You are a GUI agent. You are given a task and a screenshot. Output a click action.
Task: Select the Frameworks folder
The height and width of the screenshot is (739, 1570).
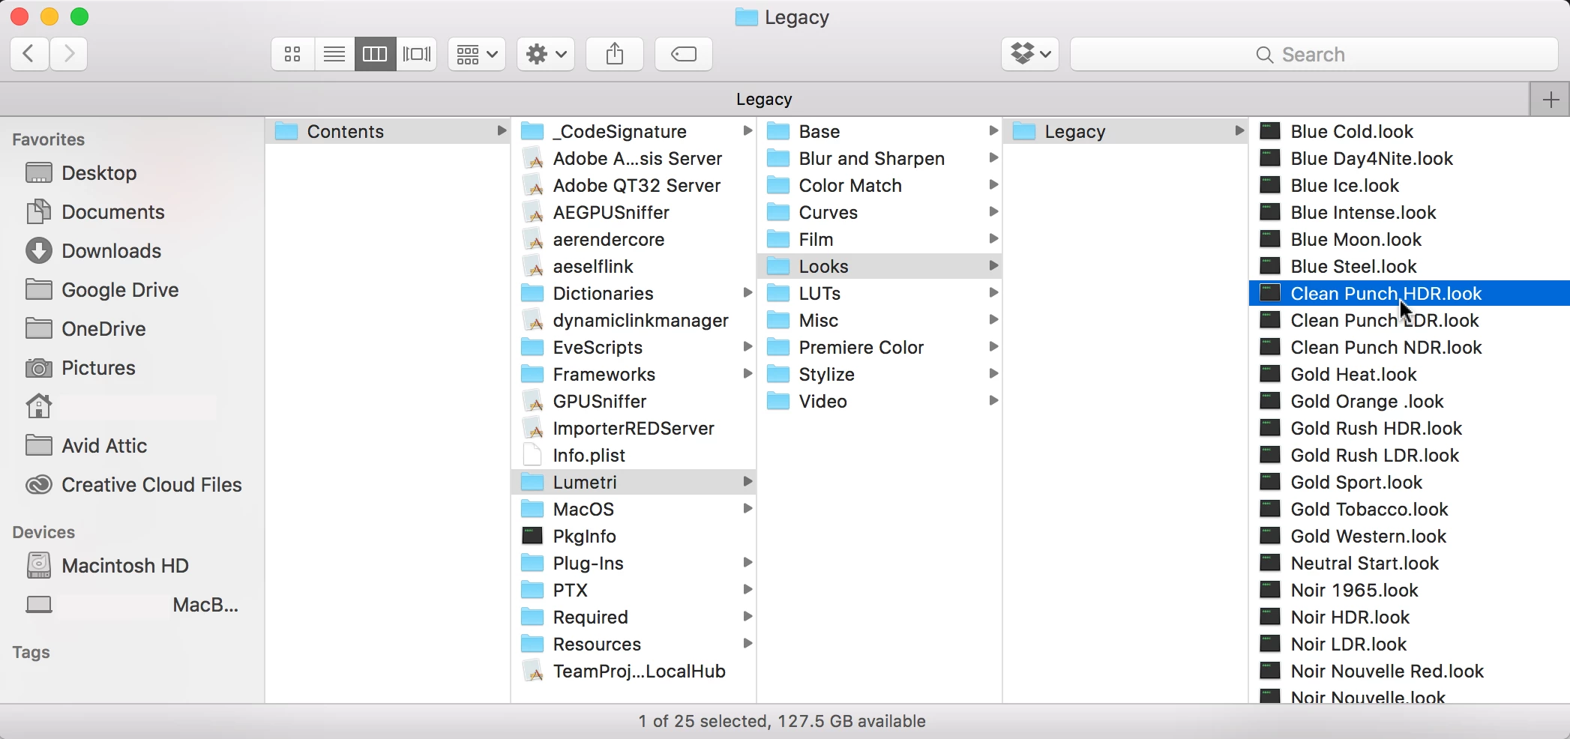click(x=634, y=374)
